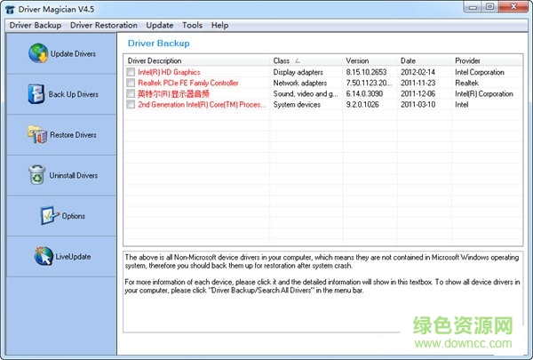This screenshot has width=533, height=360.
Task: Click the Driver Magician title bar icon
Action: tap(11, 9)
